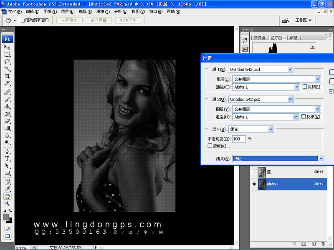Click the background color swatch
The image size is (334, 250).
[x=10, y=222]
